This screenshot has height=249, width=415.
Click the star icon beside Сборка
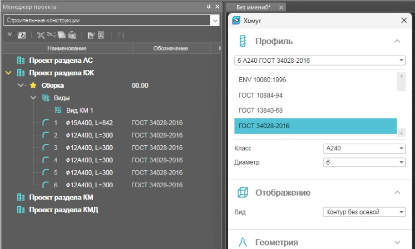(33, 85)
